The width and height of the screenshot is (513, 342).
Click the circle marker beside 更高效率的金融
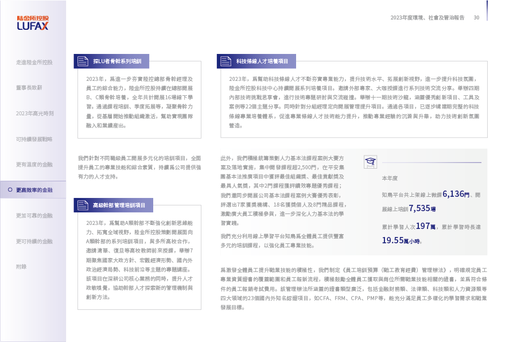coord(9,190)
